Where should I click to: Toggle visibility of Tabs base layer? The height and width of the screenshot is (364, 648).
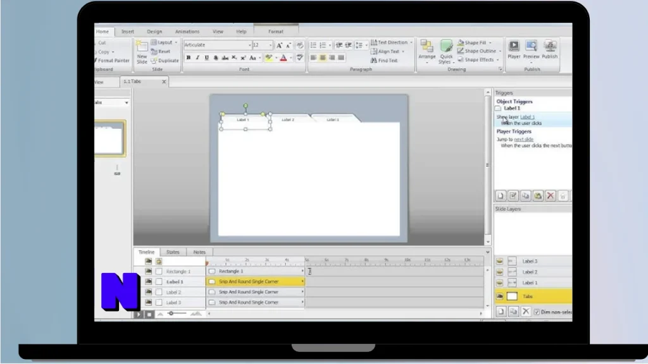click(x=500, y=296)
